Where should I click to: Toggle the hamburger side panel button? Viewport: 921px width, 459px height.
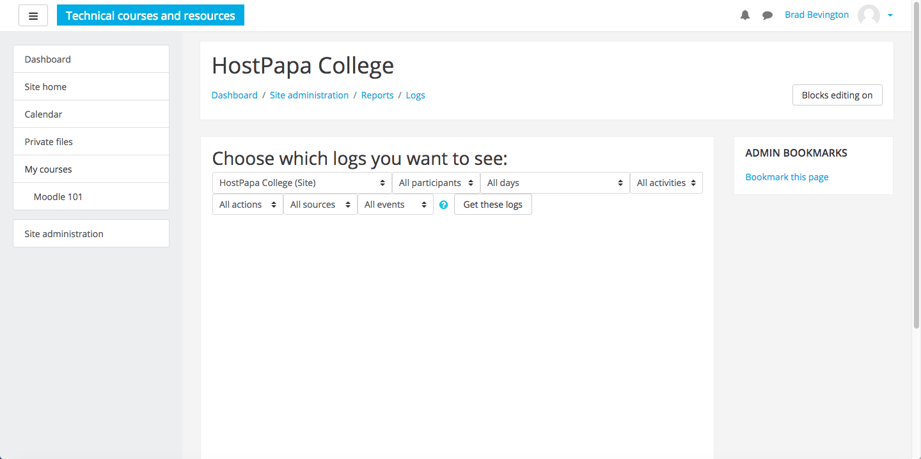(x=33, y=15)
